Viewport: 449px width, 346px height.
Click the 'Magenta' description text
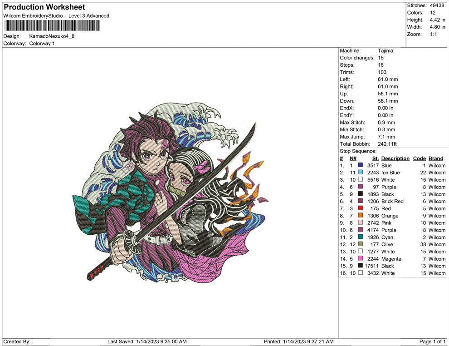[391, 258]
